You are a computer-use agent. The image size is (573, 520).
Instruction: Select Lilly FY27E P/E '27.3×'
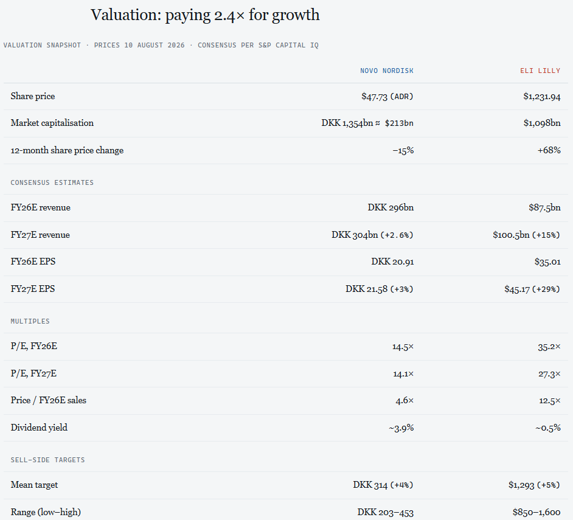[x=549, y=374]
